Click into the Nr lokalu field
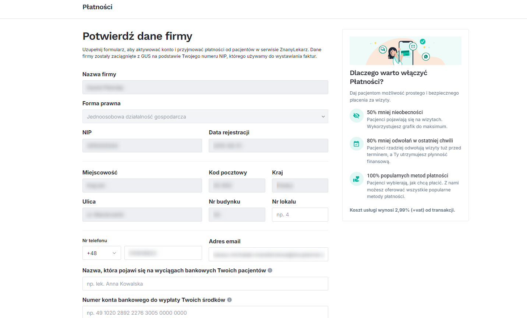This screenshot has height=318, width=527. point(300,215)
